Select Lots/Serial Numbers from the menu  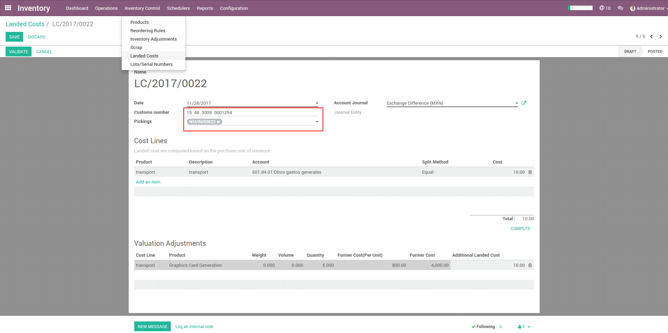click(151, 64)
